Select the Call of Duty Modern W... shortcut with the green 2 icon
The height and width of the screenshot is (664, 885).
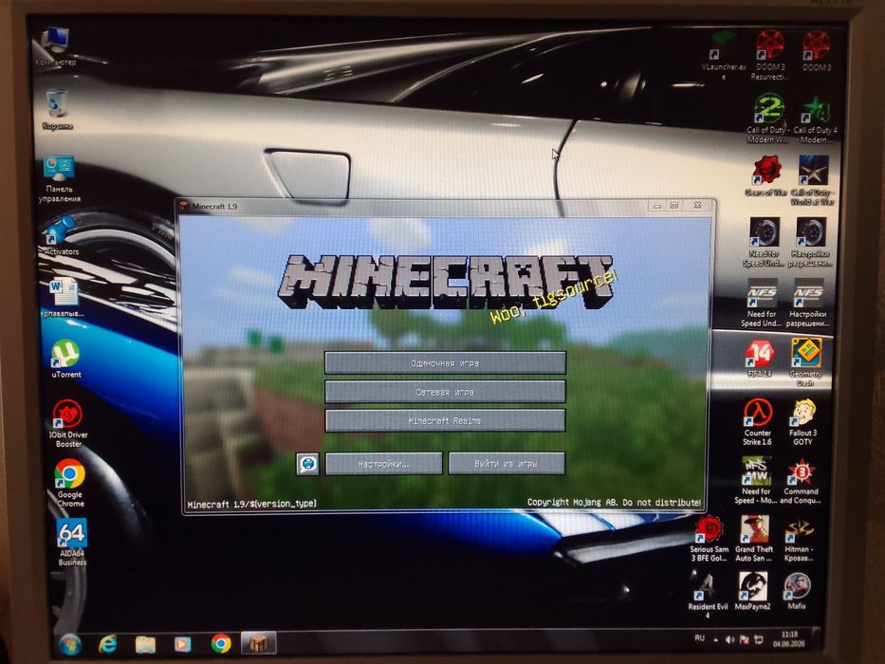tap(767, 120)
